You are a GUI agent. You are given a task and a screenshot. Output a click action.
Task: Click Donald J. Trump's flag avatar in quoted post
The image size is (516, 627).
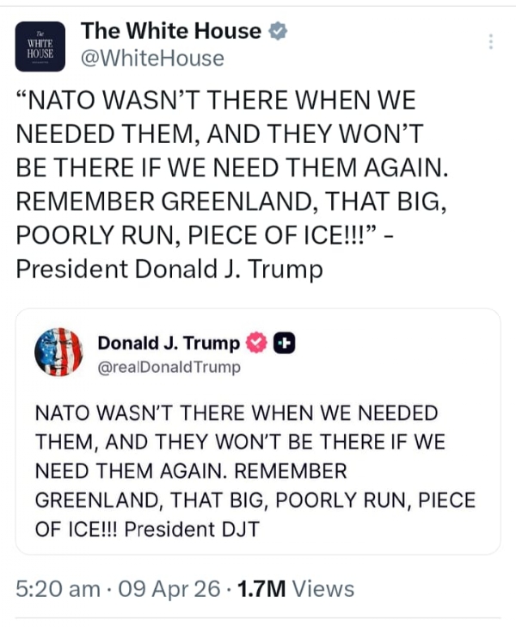click(58, 352)
